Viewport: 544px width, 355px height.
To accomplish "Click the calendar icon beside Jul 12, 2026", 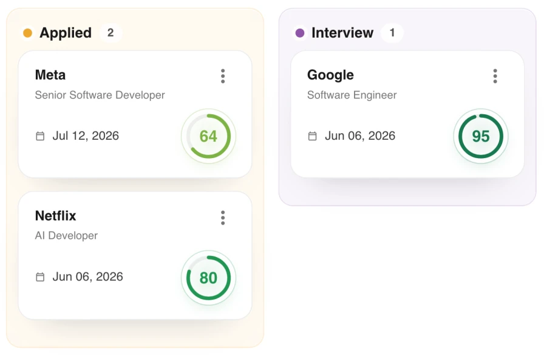I will 40,136.
